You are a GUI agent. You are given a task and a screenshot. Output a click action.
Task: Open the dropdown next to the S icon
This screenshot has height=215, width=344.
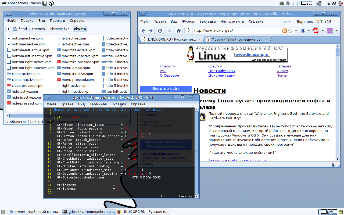point(309,31)
